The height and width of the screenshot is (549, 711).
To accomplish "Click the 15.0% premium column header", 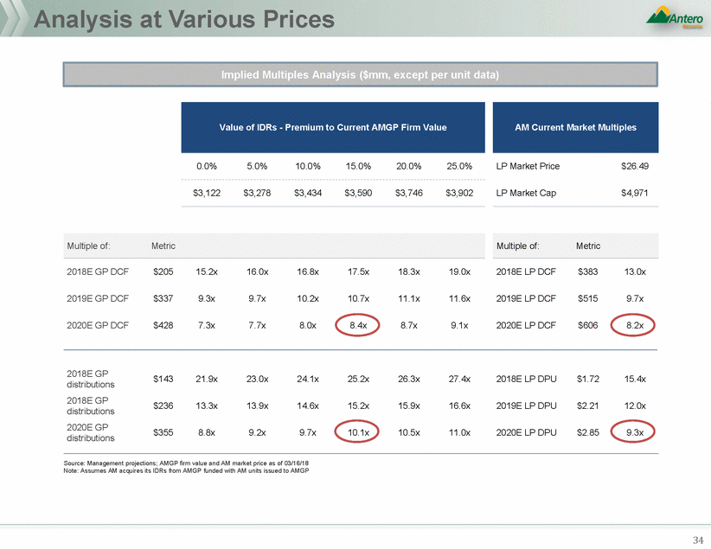I will tap(358, 166).
